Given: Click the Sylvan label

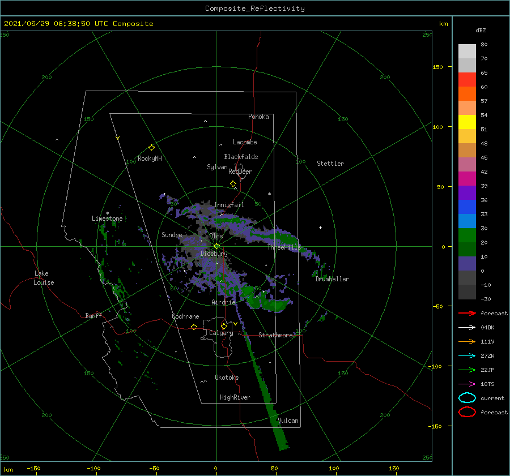Looking at the screenshot, I should [217, 167].
